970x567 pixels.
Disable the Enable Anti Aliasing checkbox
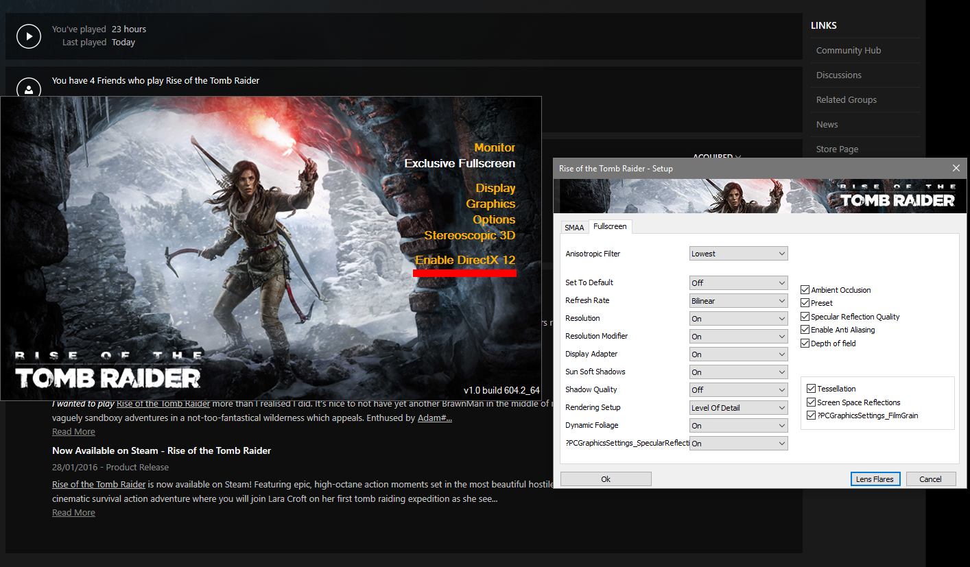[x=805, y=330]
